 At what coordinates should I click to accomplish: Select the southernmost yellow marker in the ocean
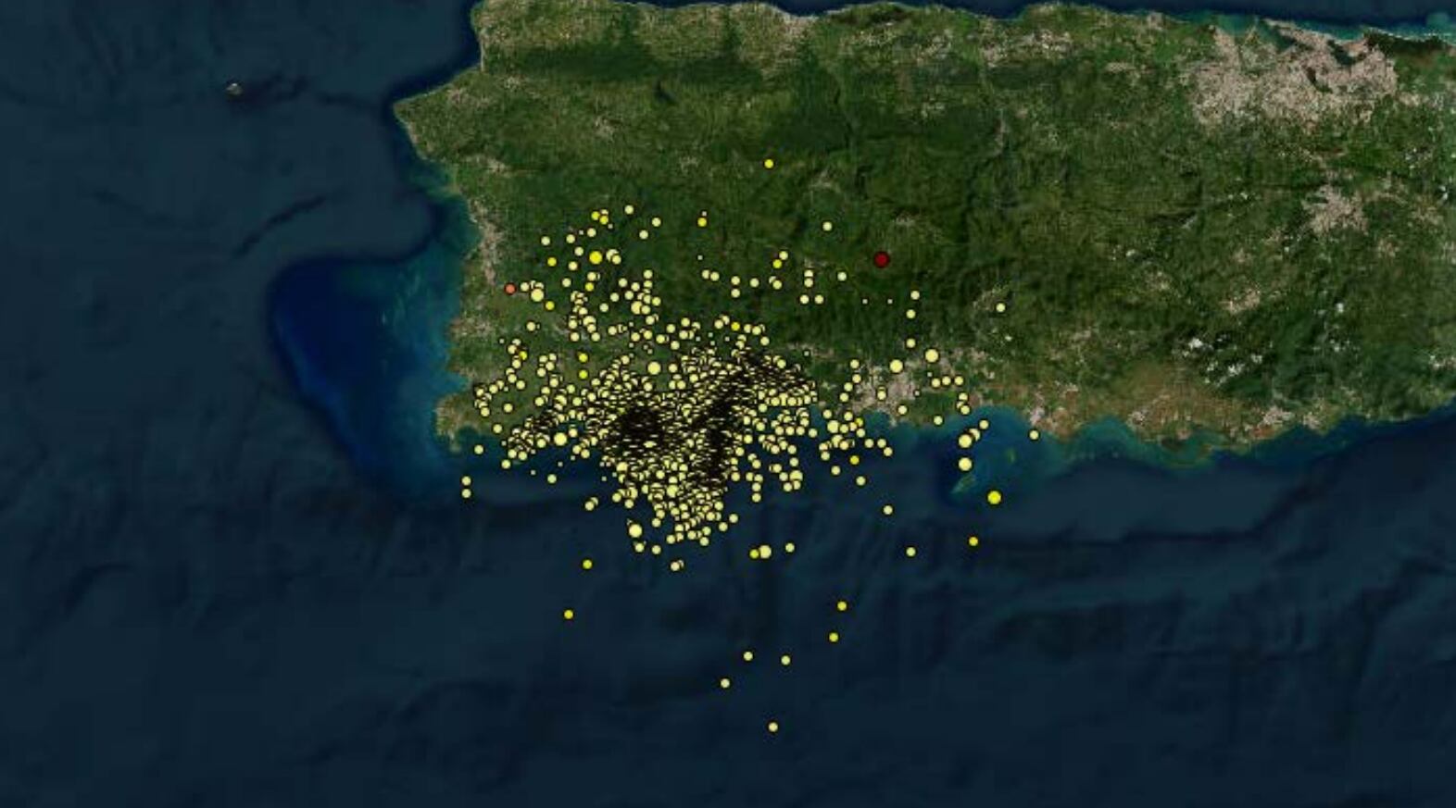(x=773, y=727)
